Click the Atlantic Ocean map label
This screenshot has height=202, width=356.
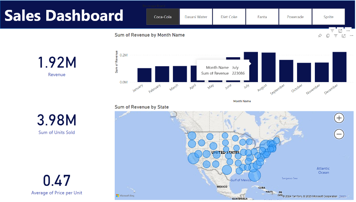tap(323, 170)
